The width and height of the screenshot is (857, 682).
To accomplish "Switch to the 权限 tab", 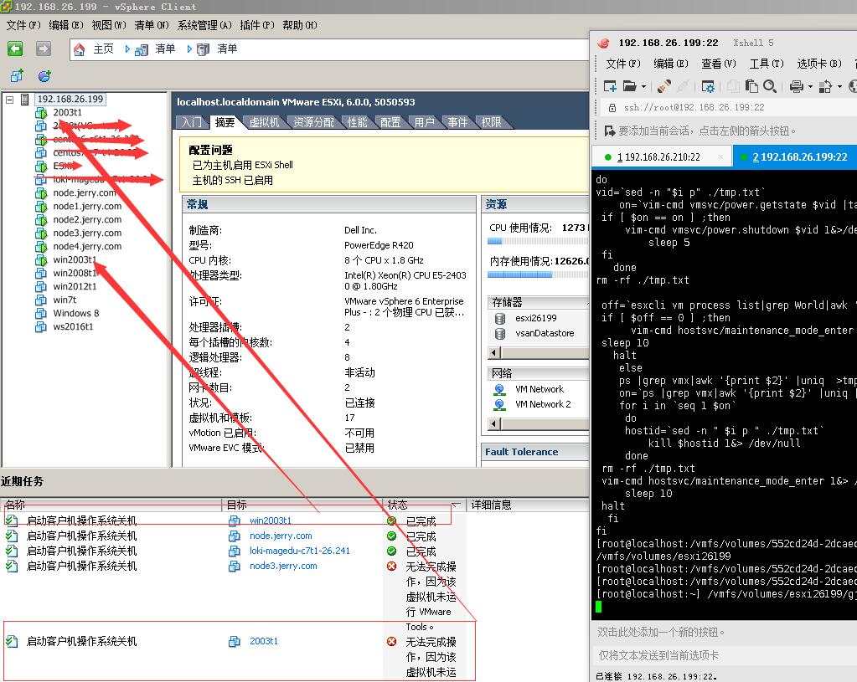I will tap(491, 122).
